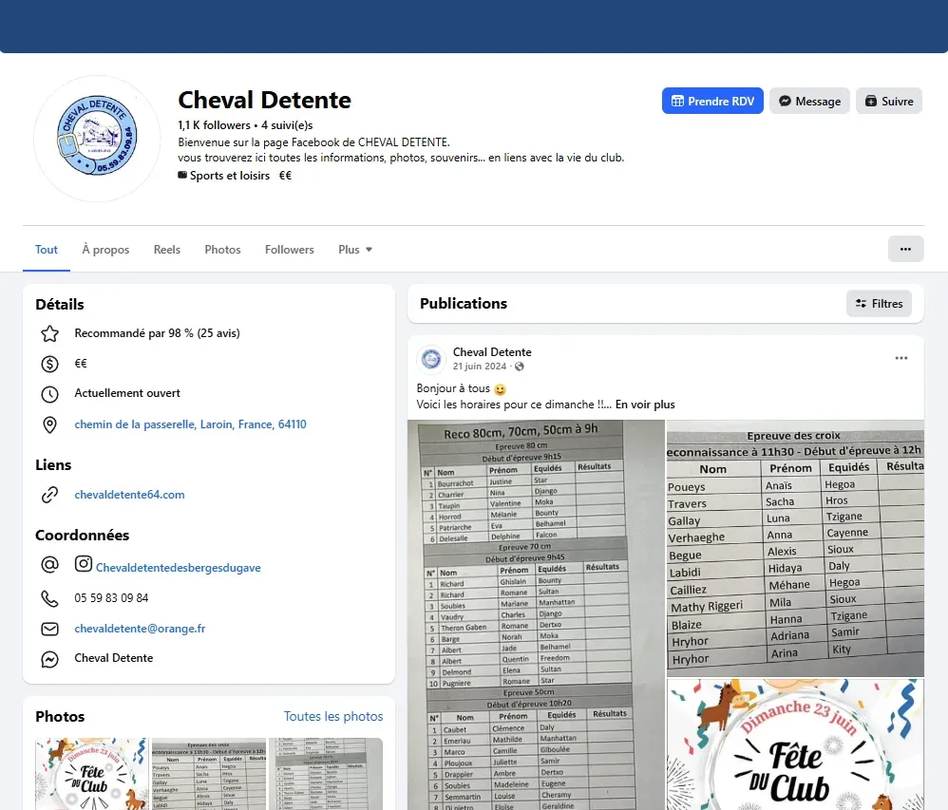Click the Prendre RDV button

(x=712, y=101)
